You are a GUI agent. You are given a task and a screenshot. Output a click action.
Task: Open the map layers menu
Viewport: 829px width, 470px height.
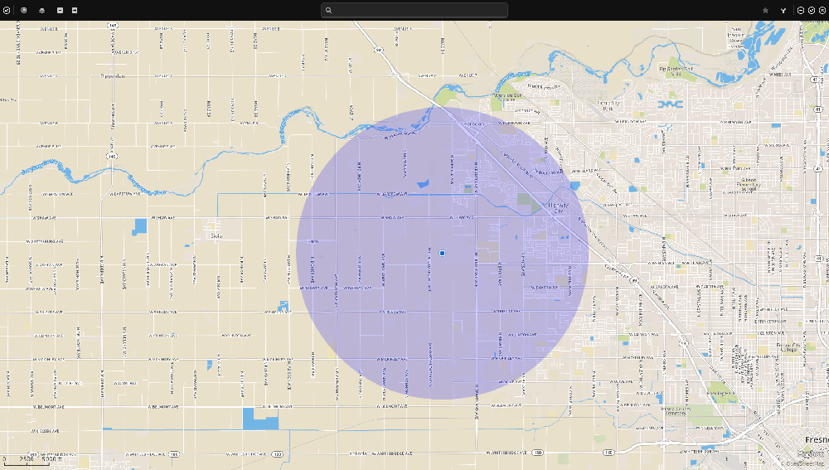click(41, 10)
